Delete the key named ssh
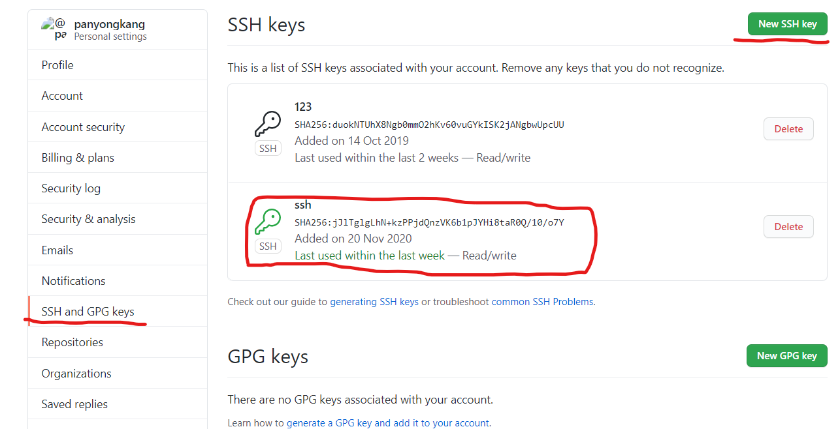 point(788,227)
